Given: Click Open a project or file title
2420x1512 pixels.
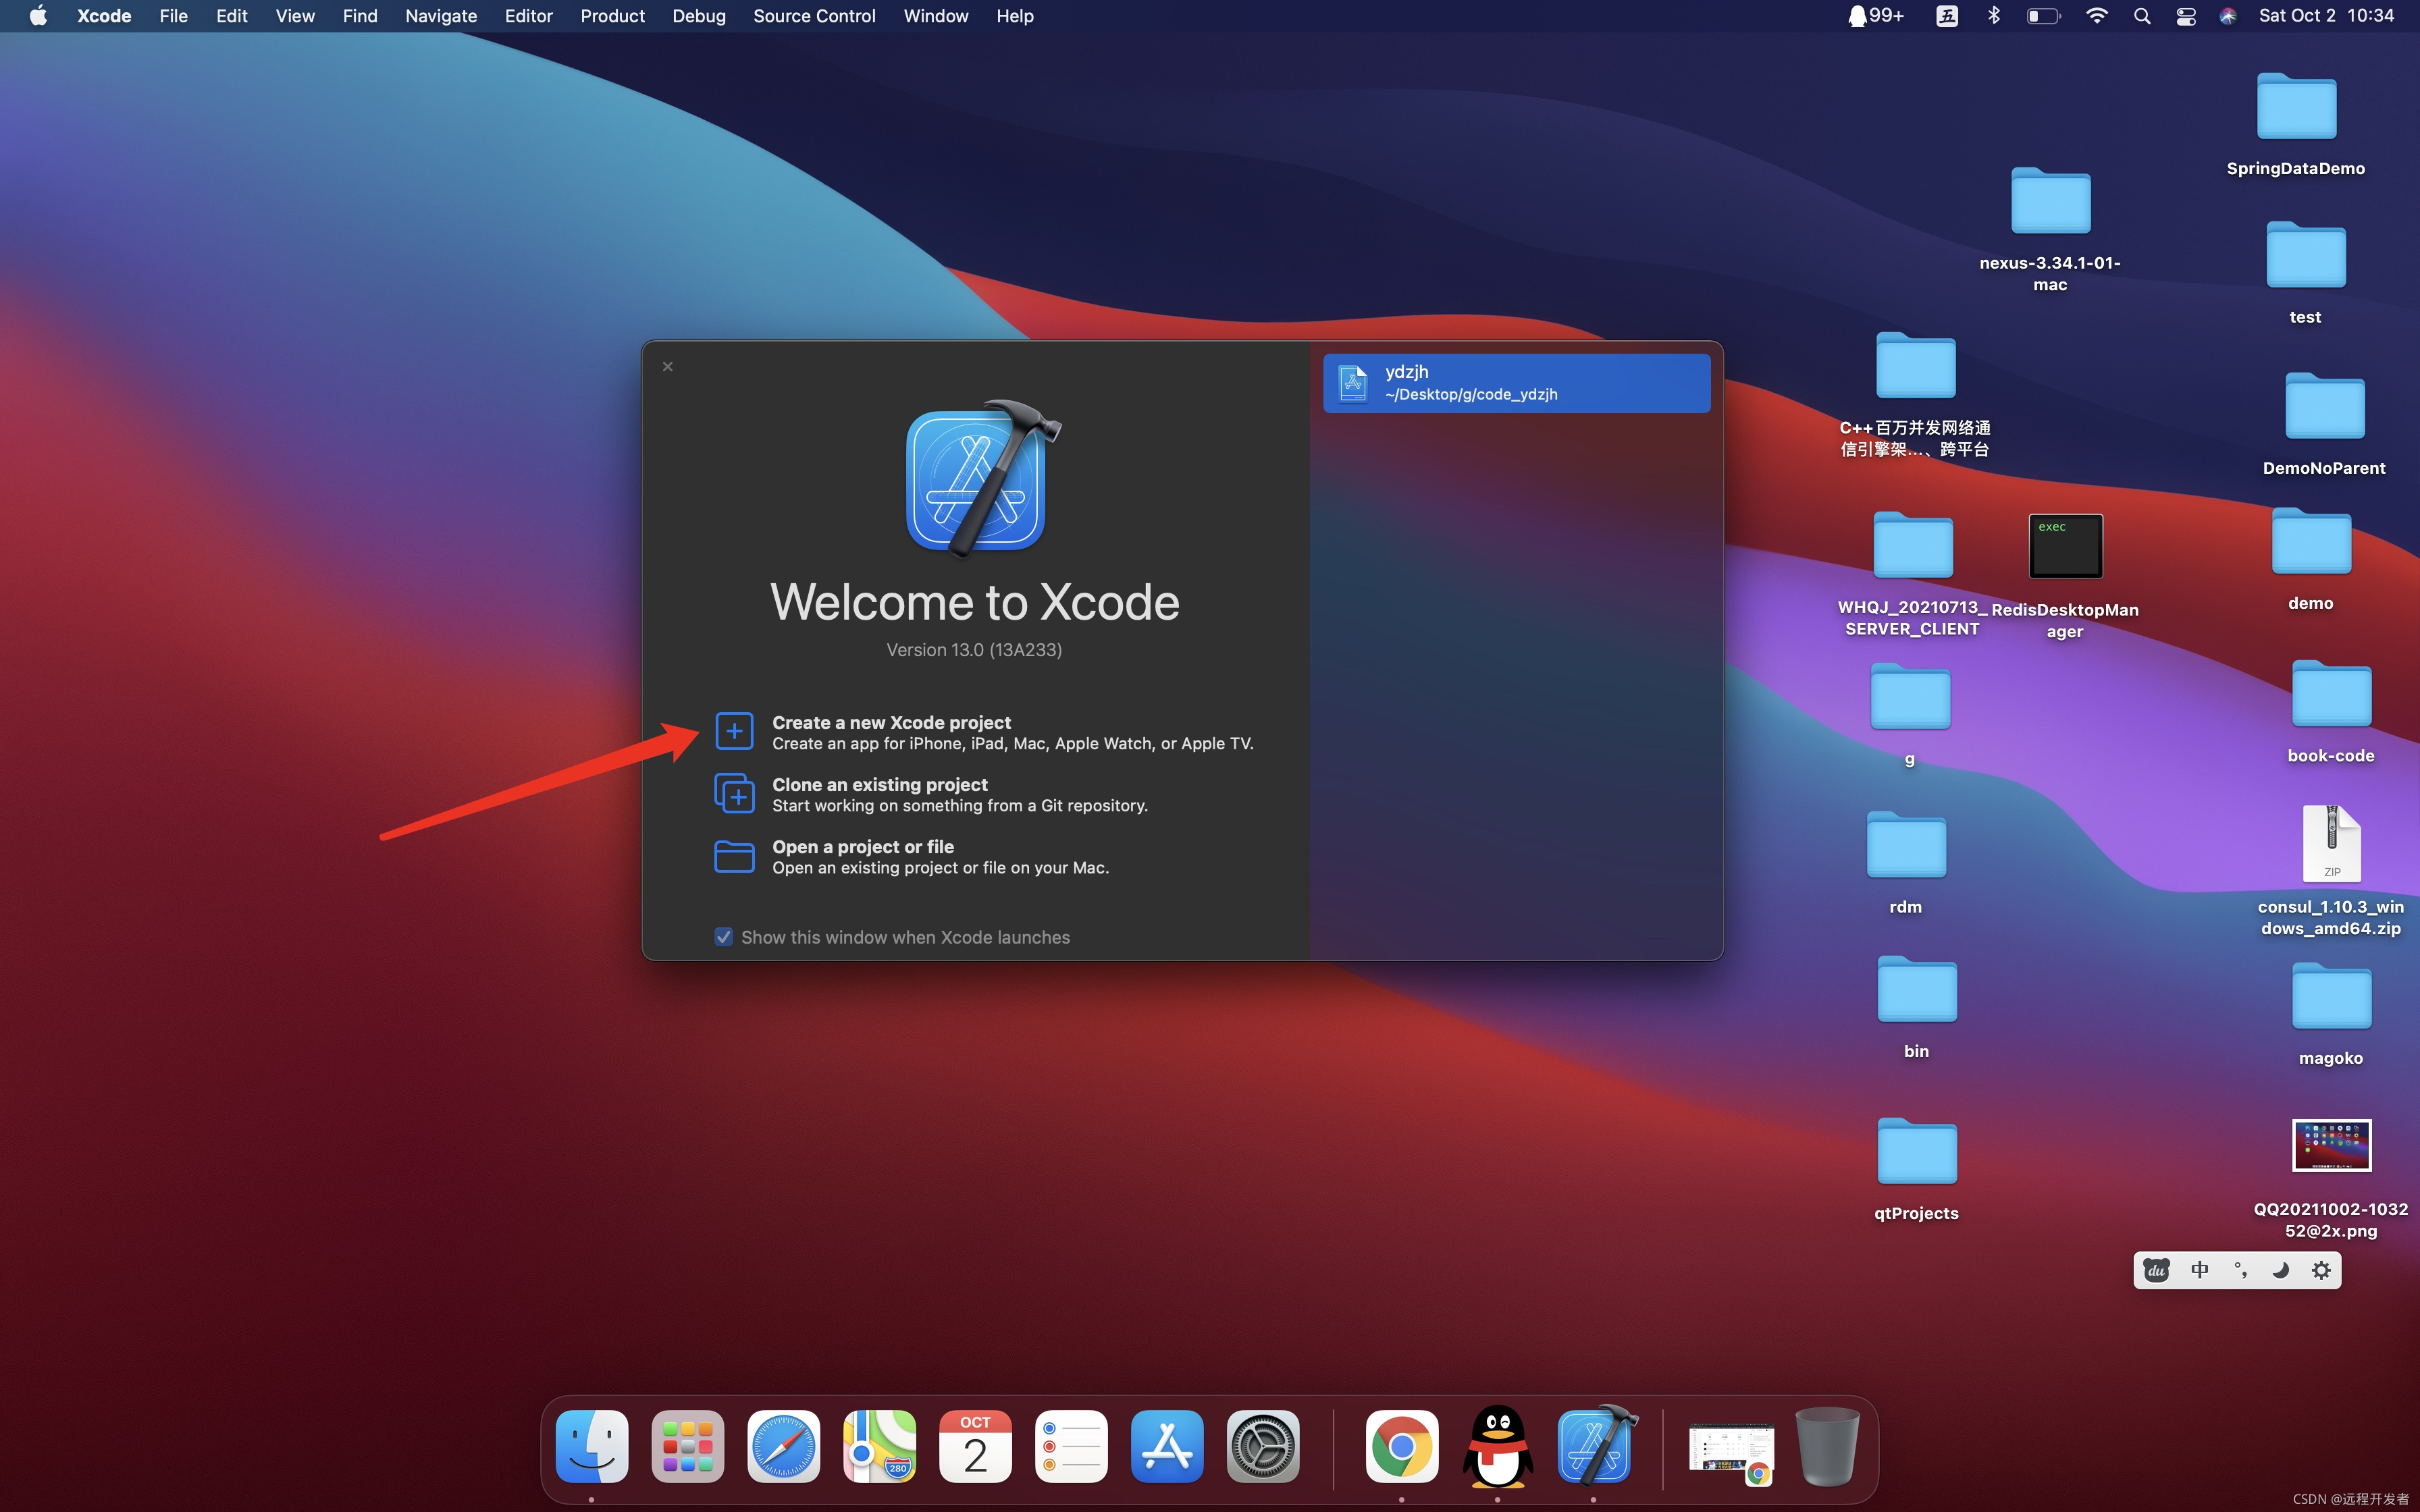Looking at the screenshot, I should 863,846.
